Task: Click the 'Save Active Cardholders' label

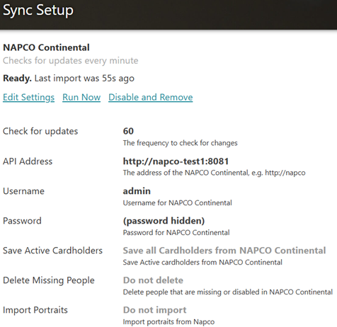Action: pos(52,251)
